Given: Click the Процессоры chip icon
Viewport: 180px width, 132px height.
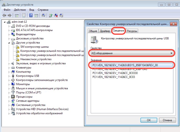Looking at the screenshot, I should pos(13,97).
